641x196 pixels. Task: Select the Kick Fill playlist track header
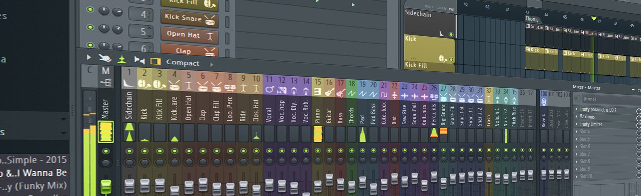(429, 67)
